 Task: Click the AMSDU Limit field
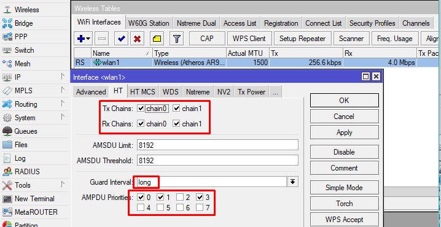pos(217,145)
